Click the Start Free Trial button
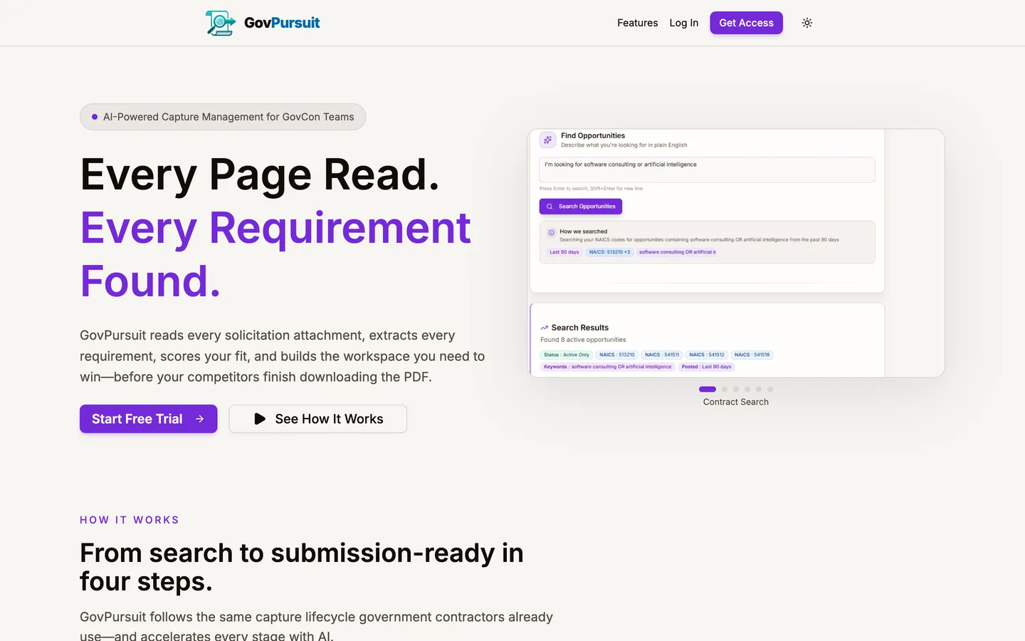The height and width of the screenshot is (641, 1025). [148, 419]
